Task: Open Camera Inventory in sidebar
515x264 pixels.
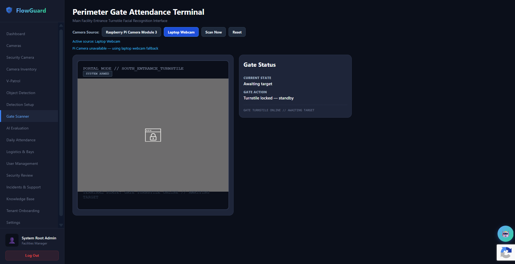Action: pyautogui.click(x=29, y=69)
